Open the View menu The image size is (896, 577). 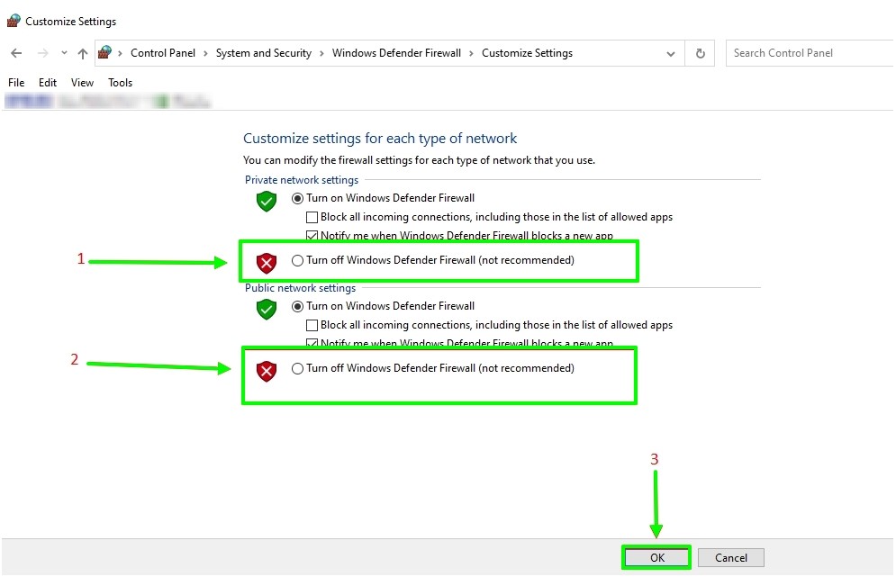(x=82, y=82)
